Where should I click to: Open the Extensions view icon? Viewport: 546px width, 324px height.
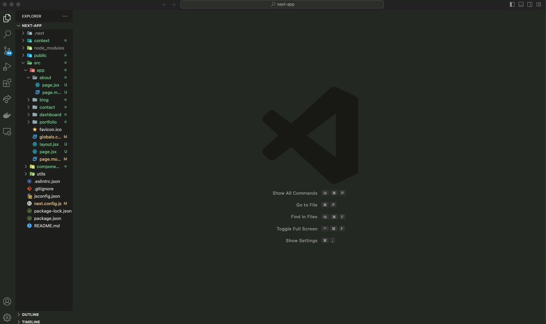[7, 83]
